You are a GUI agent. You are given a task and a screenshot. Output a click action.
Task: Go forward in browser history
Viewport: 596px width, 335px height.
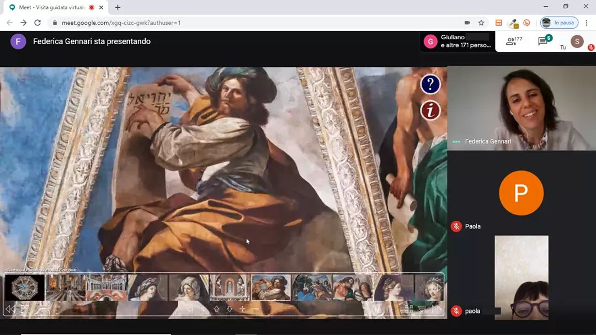click(24, 23)
